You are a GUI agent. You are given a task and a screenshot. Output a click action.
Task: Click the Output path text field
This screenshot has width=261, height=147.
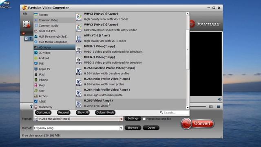click(76, 128)
